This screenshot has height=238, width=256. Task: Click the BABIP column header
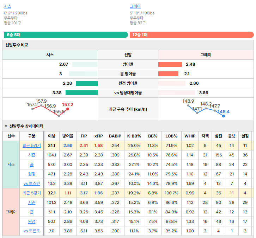pos(115,136)
